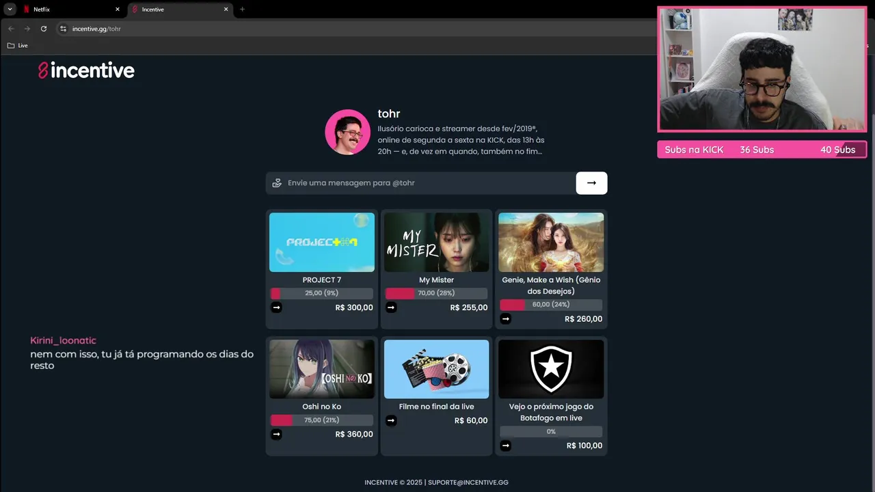Click the R$ 300,00 goal amount

point(354,307)
